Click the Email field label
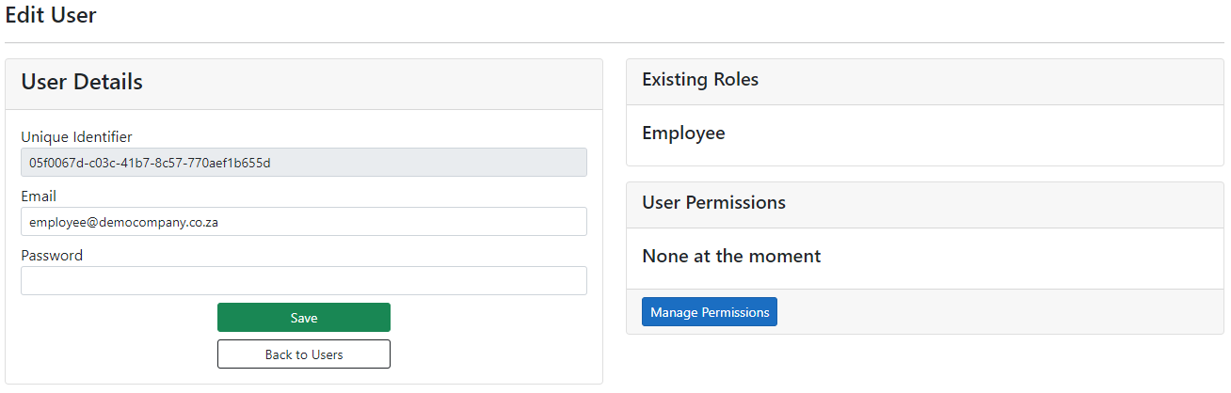The width and height of the screenshot is (1231, 393). [x=39, y=196]
